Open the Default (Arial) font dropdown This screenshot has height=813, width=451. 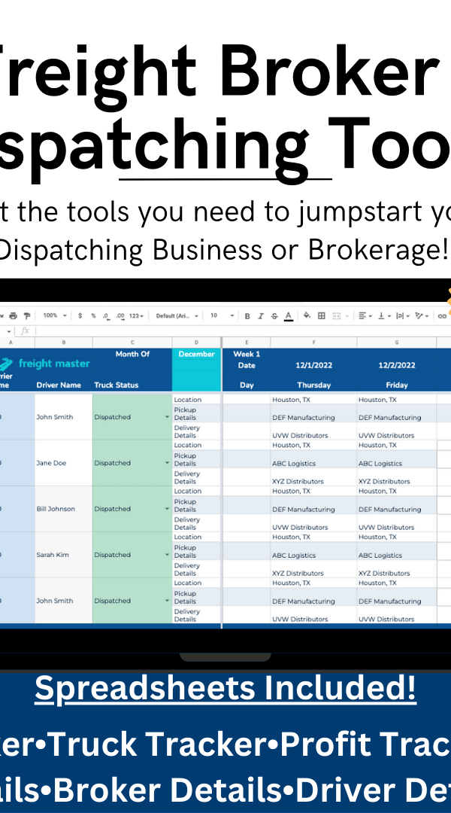(177, 316)
